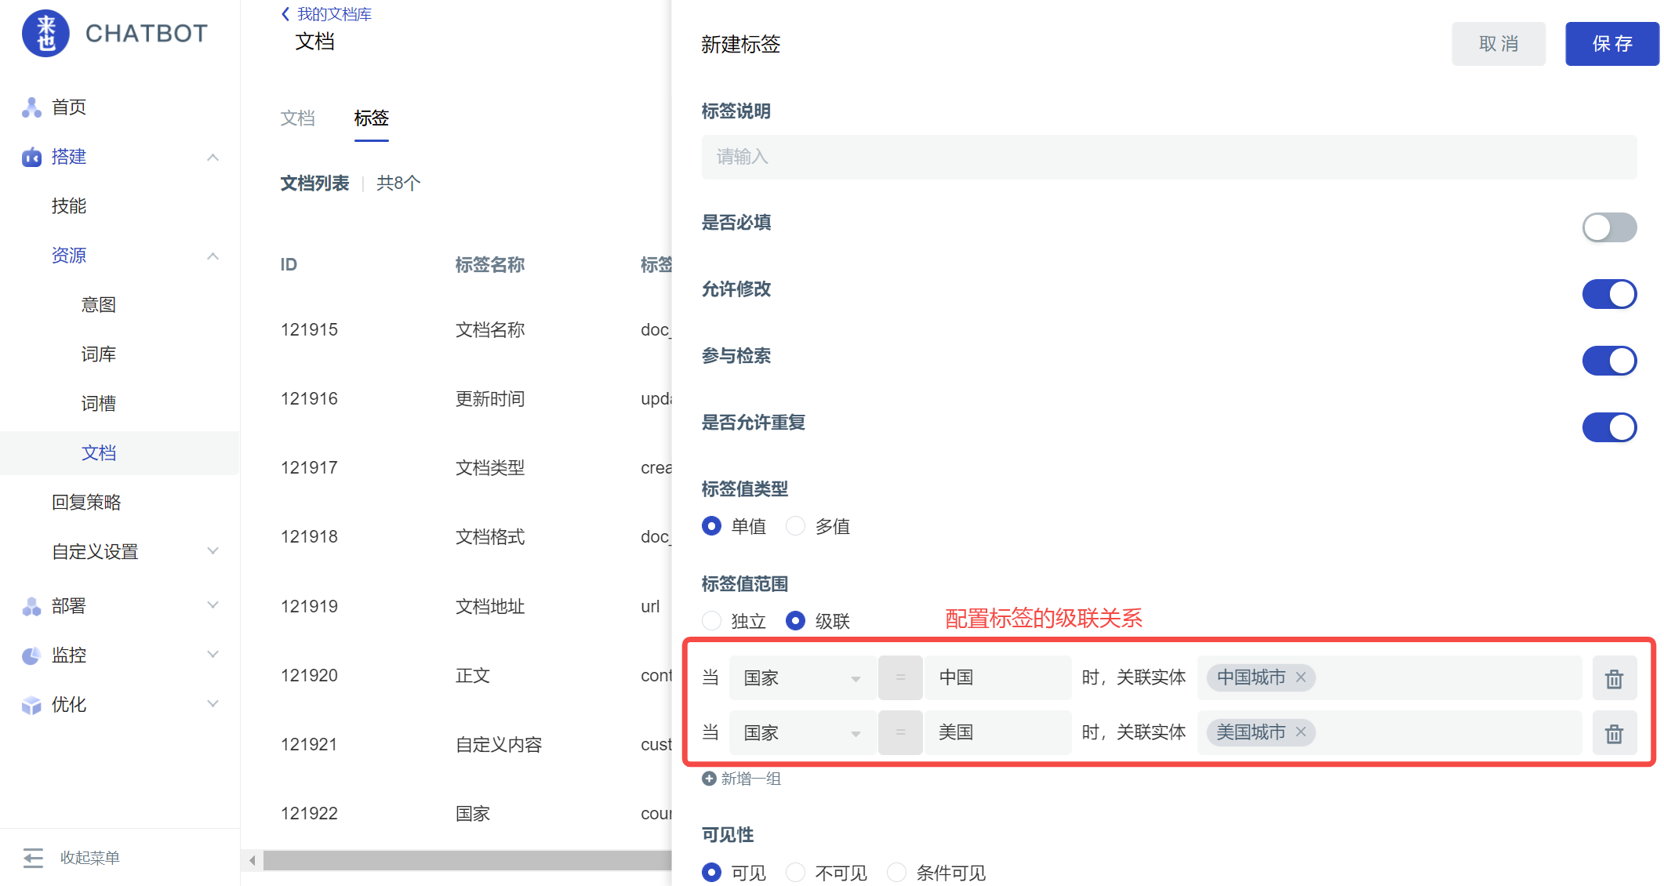Image resolution: width=1664 pixels, height=886 pixels.
Task: Click the 部署 sidebar icon
Action: coord(31,606)
